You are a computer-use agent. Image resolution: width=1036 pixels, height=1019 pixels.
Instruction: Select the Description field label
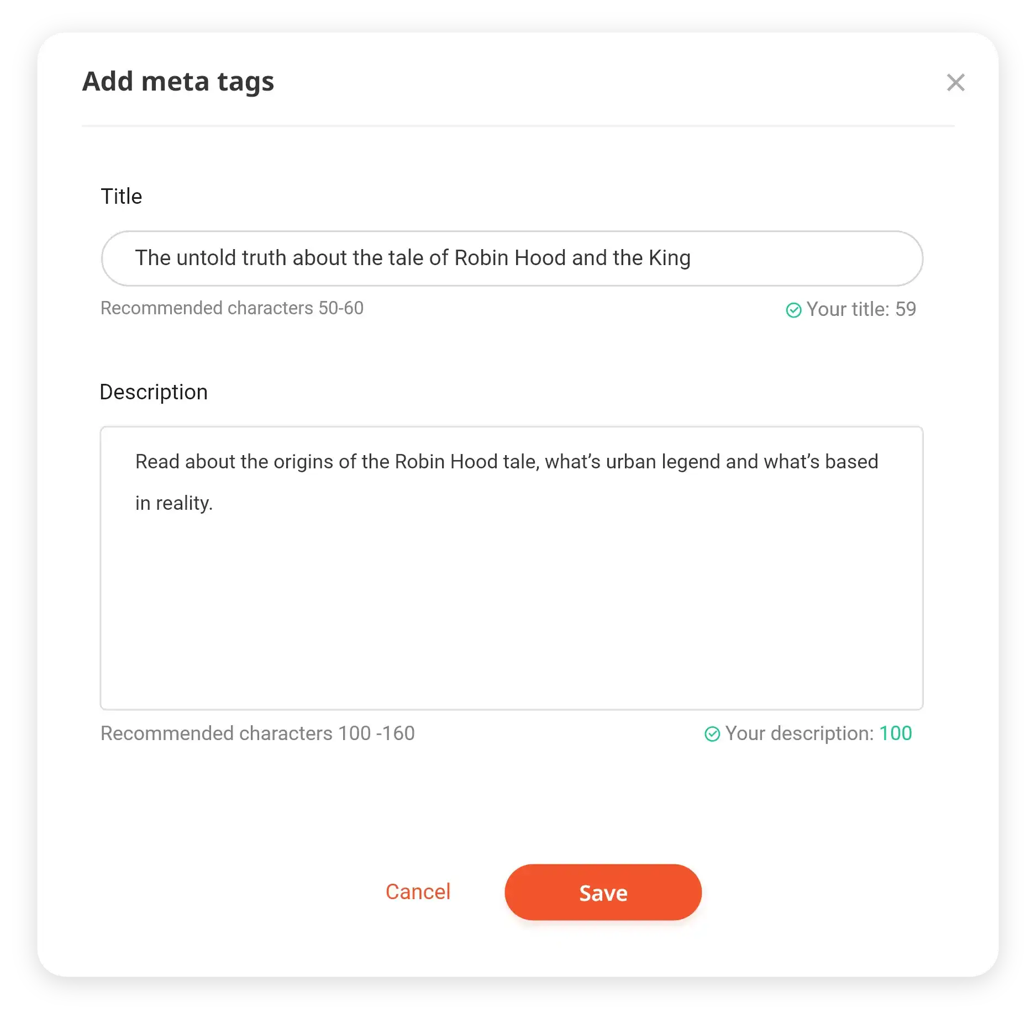click(x=154, y=392)
